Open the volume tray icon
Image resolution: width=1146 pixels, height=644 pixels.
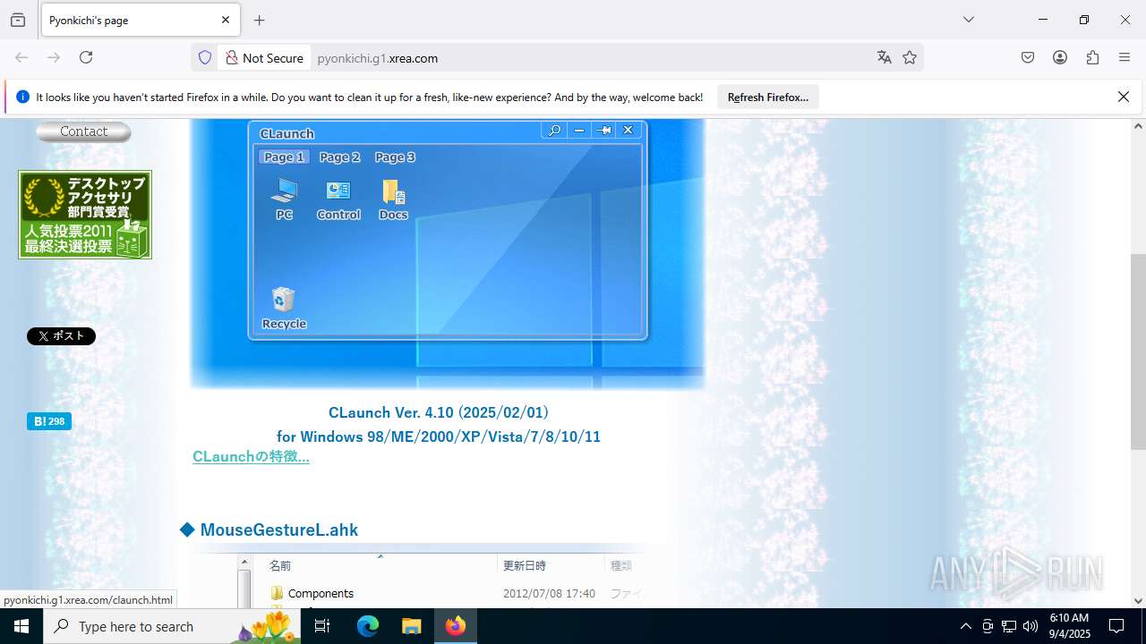[x=1031, y=626]
